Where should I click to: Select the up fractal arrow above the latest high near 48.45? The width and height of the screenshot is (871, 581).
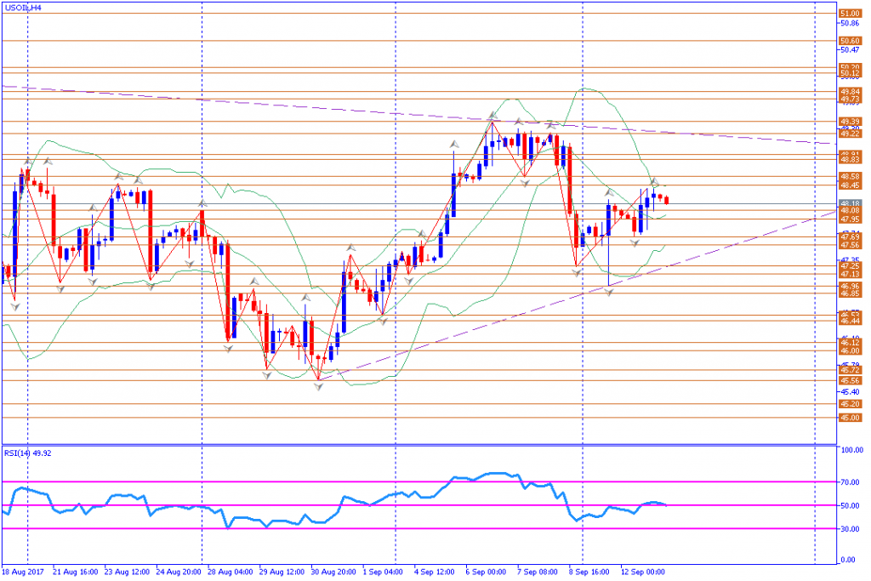654,182
